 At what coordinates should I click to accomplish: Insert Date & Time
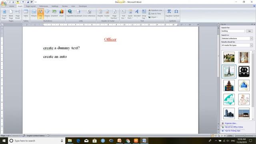(155, 14)
